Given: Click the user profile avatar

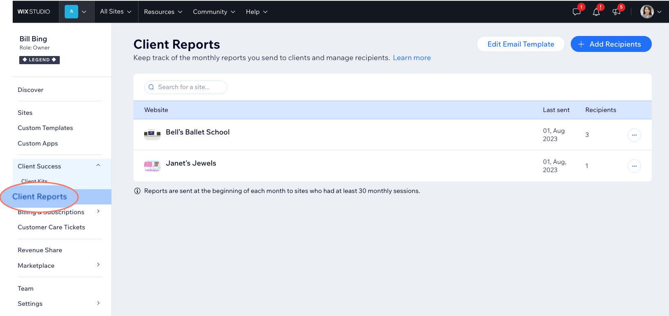Looking at the screenshot, I should (647, 12).
